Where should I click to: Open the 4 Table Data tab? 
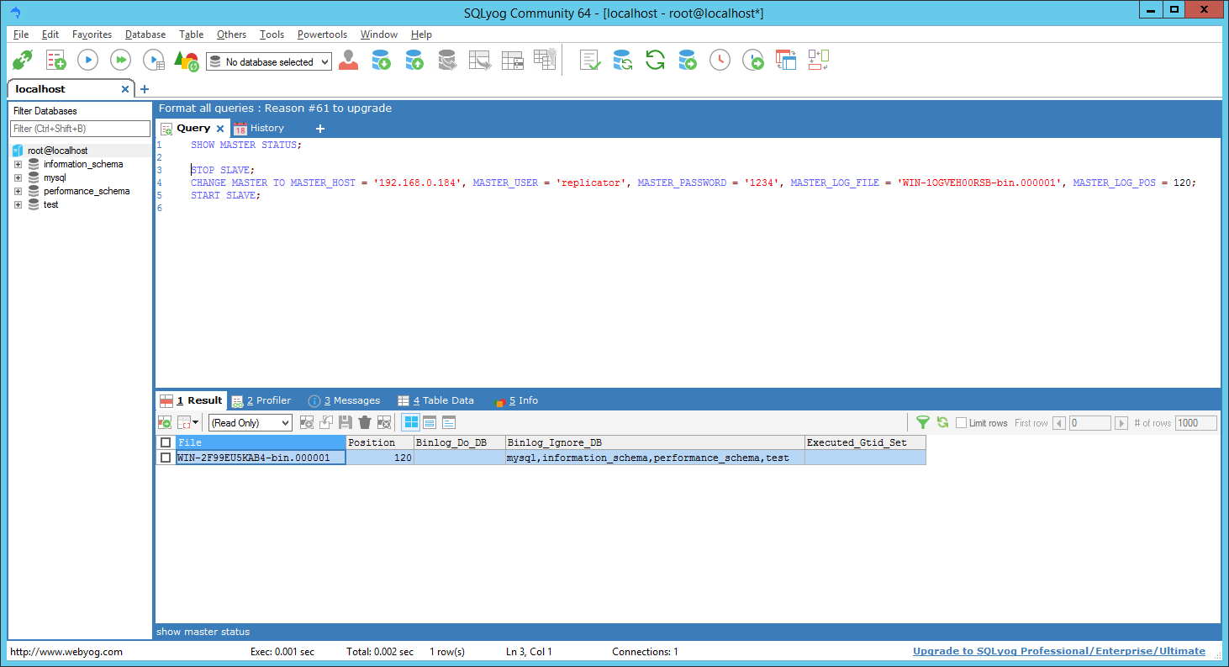[x=436, y=400]
